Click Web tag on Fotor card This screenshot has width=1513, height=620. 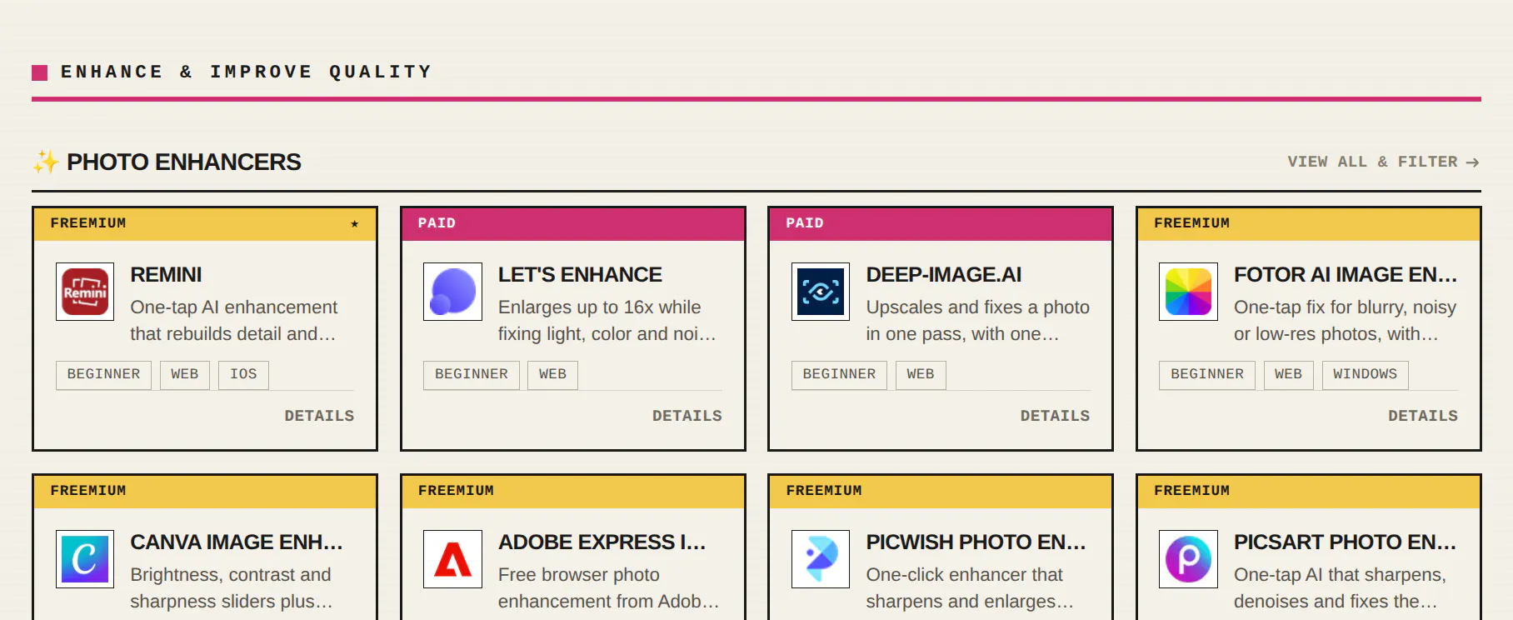pyautogui.click(x=1288, y=374)
